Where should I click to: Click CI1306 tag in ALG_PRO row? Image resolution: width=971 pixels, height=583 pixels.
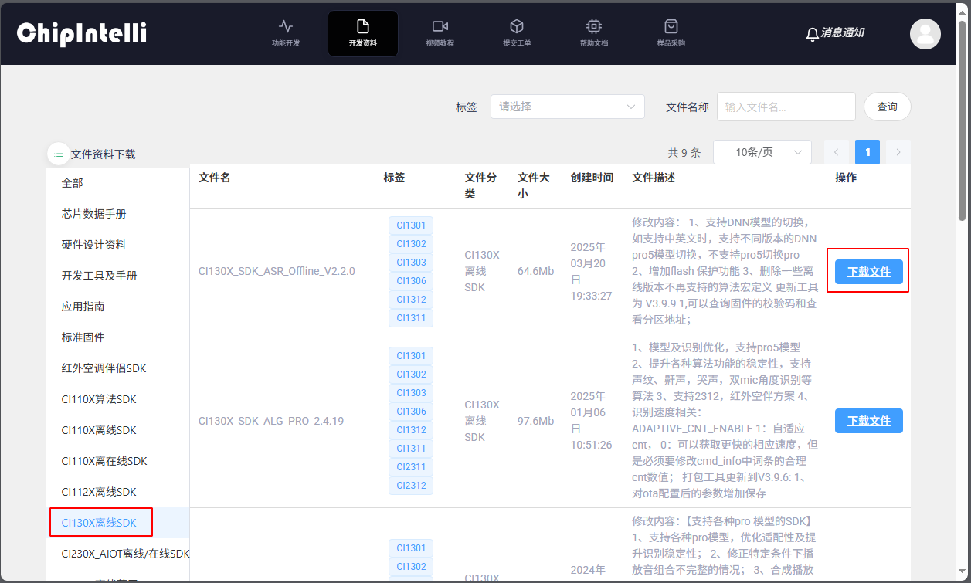point(411,412)
